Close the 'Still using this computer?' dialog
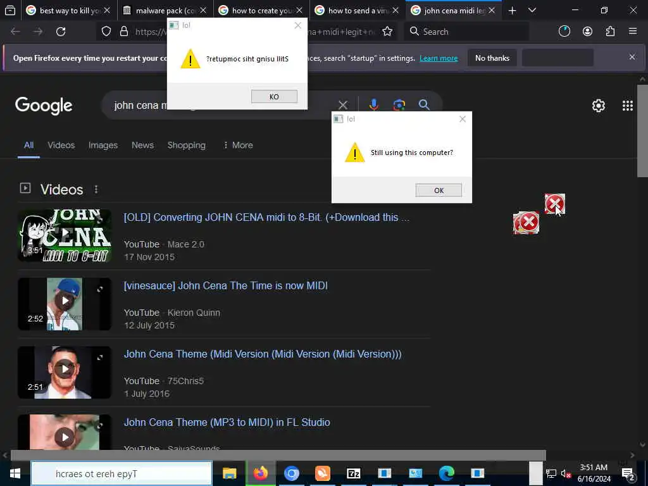Viewport: 648px width, 486px height. click(x=463, y=119)
